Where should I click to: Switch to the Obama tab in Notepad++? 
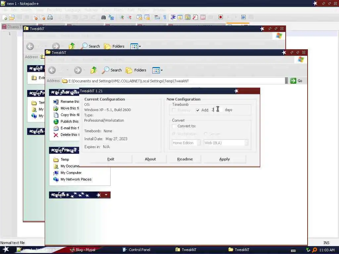tap(12, 27)
